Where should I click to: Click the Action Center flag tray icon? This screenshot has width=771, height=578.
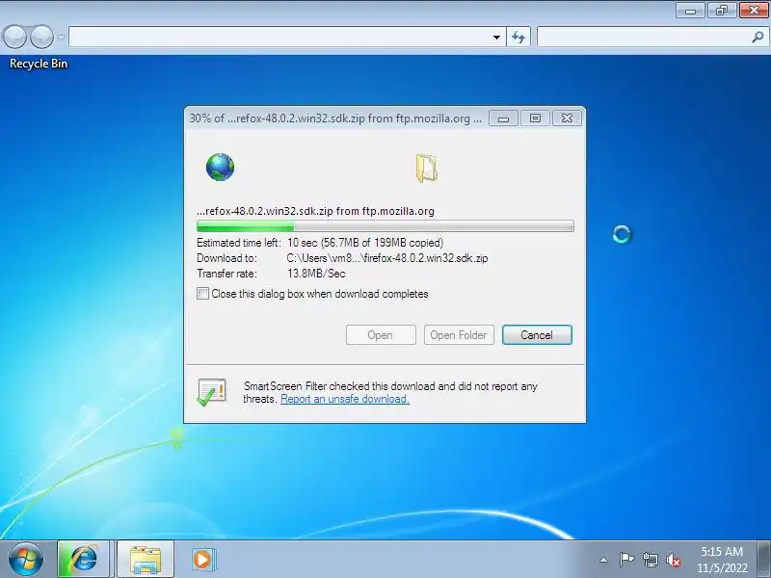tap(626, 560)
